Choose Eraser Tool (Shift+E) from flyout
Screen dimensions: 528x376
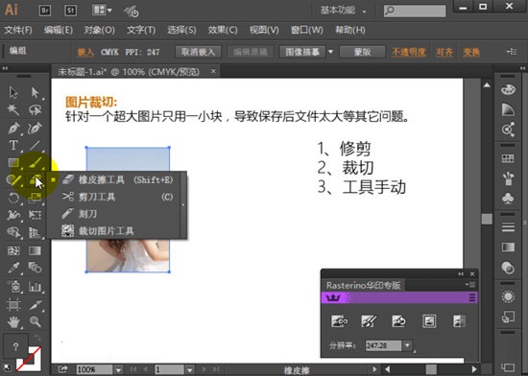point(118,179)
